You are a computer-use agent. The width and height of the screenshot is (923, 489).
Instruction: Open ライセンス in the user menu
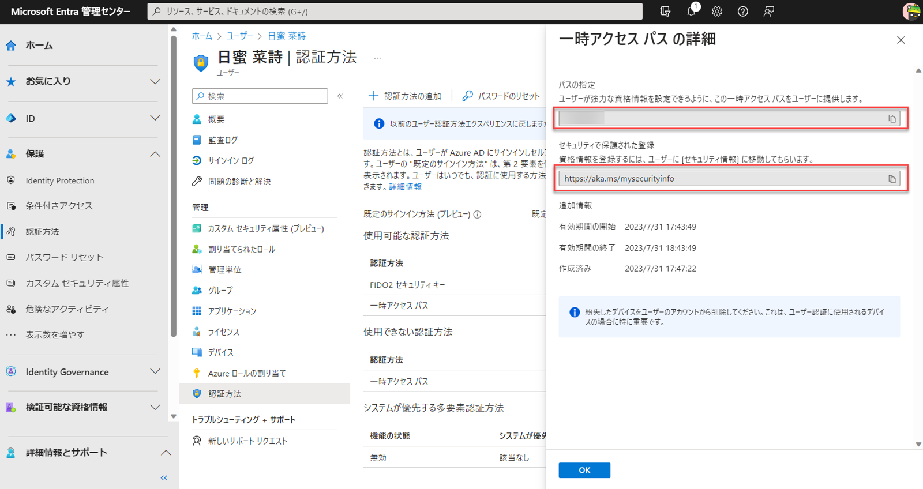pos(224,332)
